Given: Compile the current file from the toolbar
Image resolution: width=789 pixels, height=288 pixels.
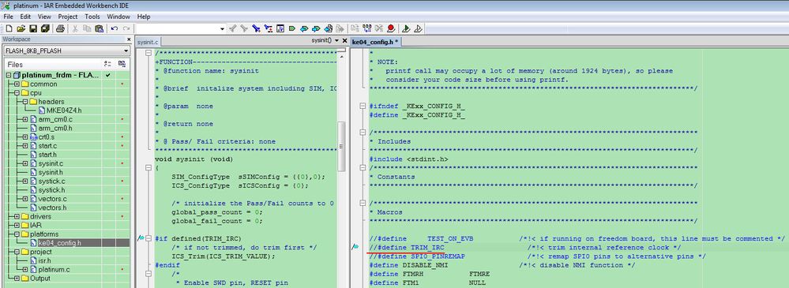Looking at the screenshot, I should coord(355,28).
